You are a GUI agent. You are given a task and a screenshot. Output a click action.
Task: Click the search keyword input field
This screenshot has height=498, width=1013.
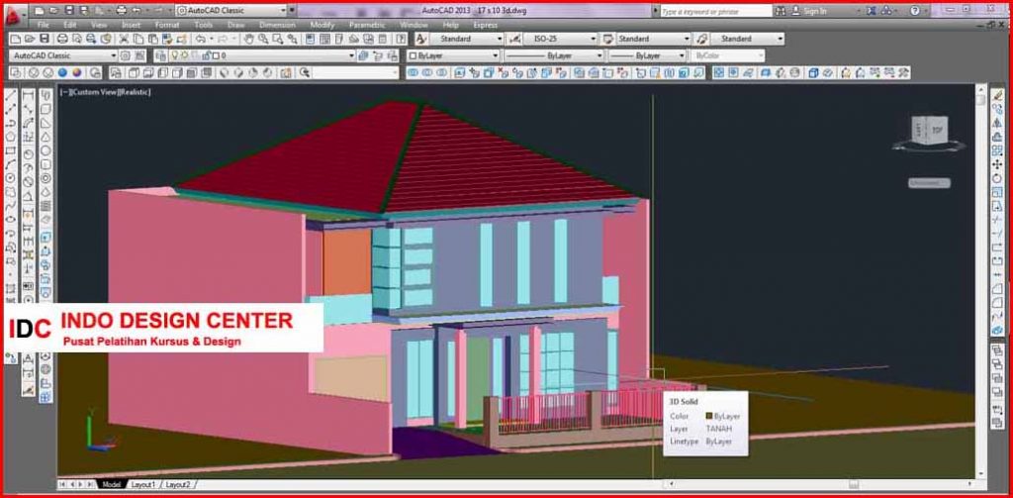[x=716, y=11]
